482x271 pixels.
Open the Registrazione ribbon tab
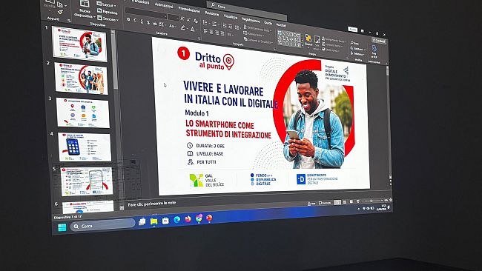(x=251, y=20)
